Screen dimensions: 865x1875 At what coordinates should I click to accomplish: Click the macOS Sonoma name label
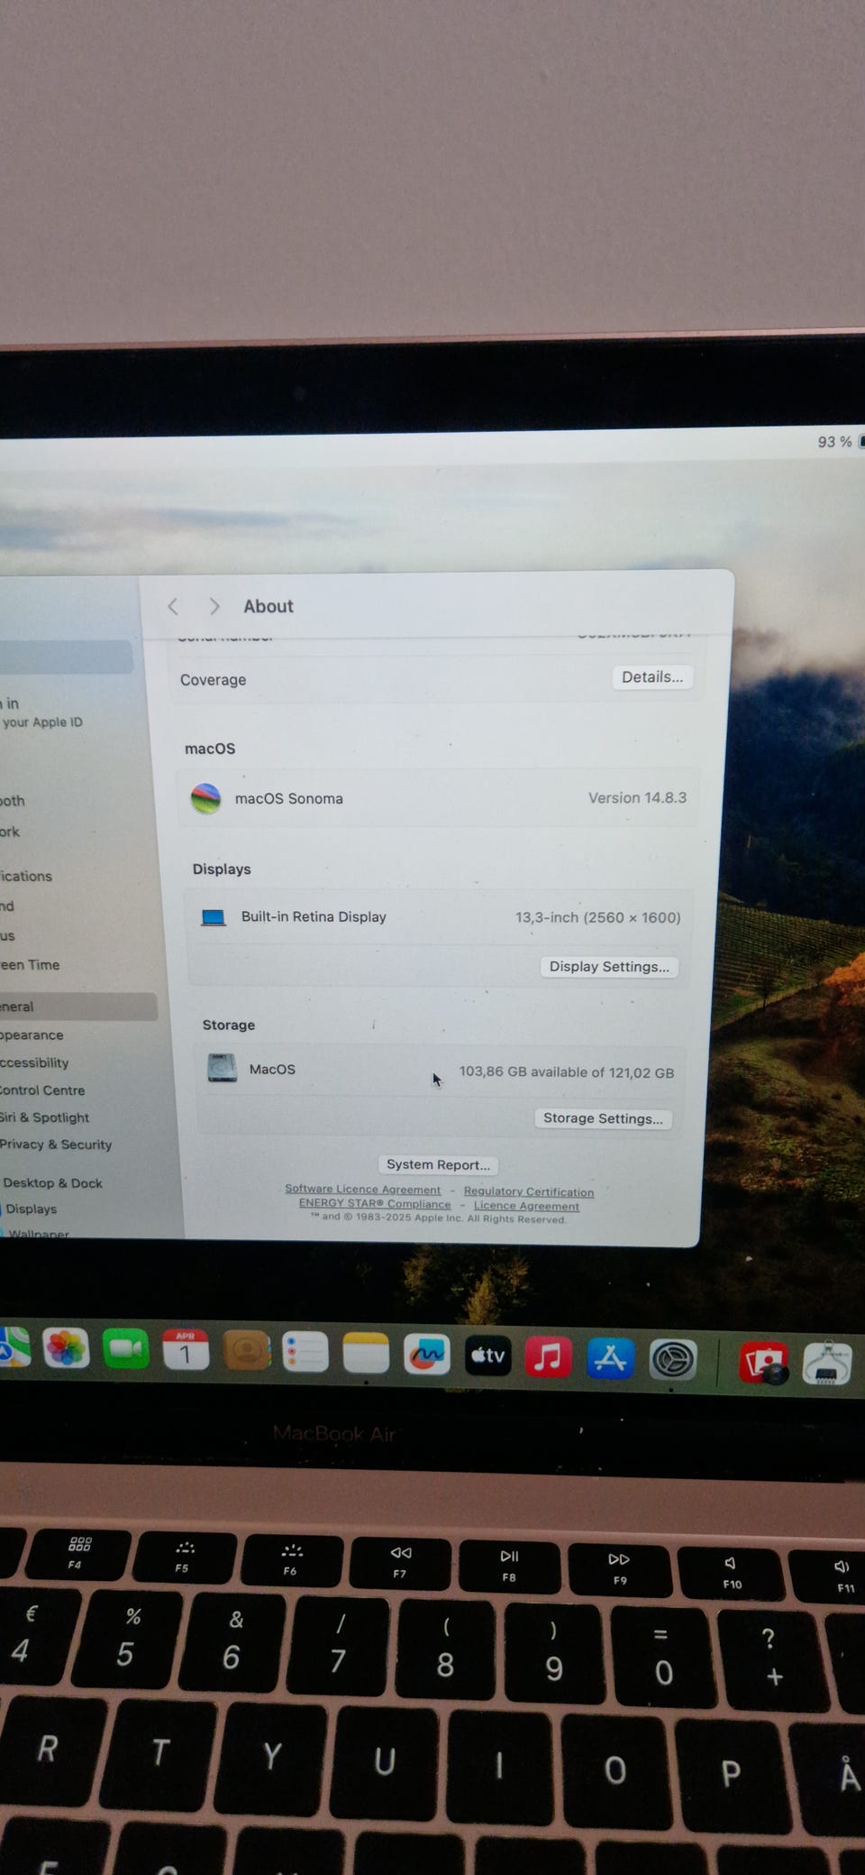pos(288,799)
